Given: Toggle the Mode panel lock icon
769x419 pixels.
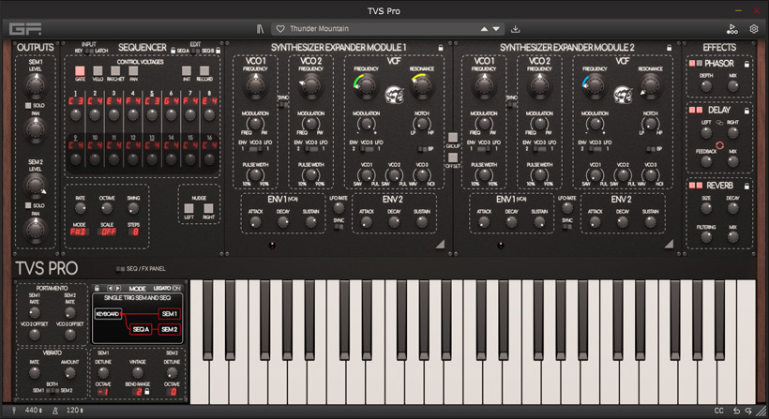Looking at the screenshot, I should [x=97, y=288].
